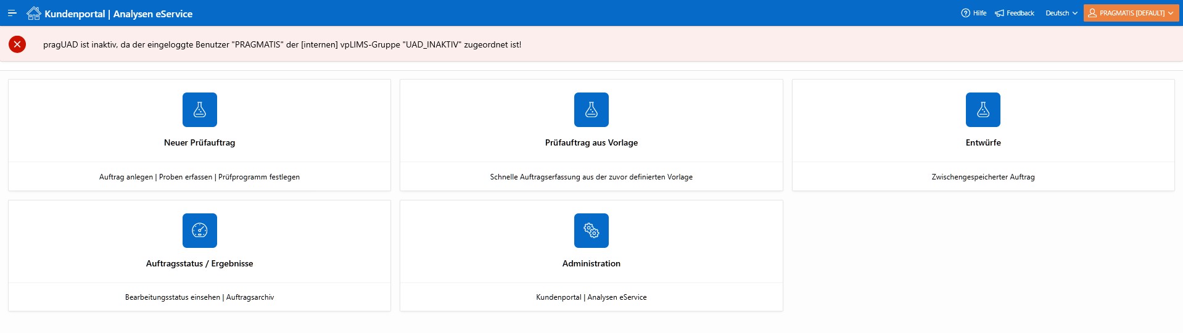Image resolution: width=1183 pixels, height=333 pixels.
Task: Click the Prüfauftrag aus Vorlage flask icon
Action: point(591,110)
